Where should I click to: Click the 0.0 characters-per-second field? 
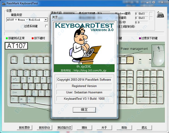point(141,22)
